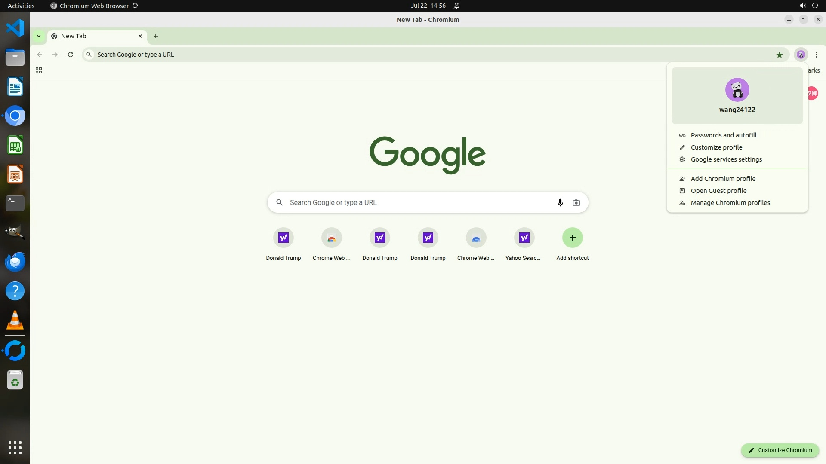Expand the tab search dropdown arrow
The image size is (826, 464).
click(x=39, y=36)
